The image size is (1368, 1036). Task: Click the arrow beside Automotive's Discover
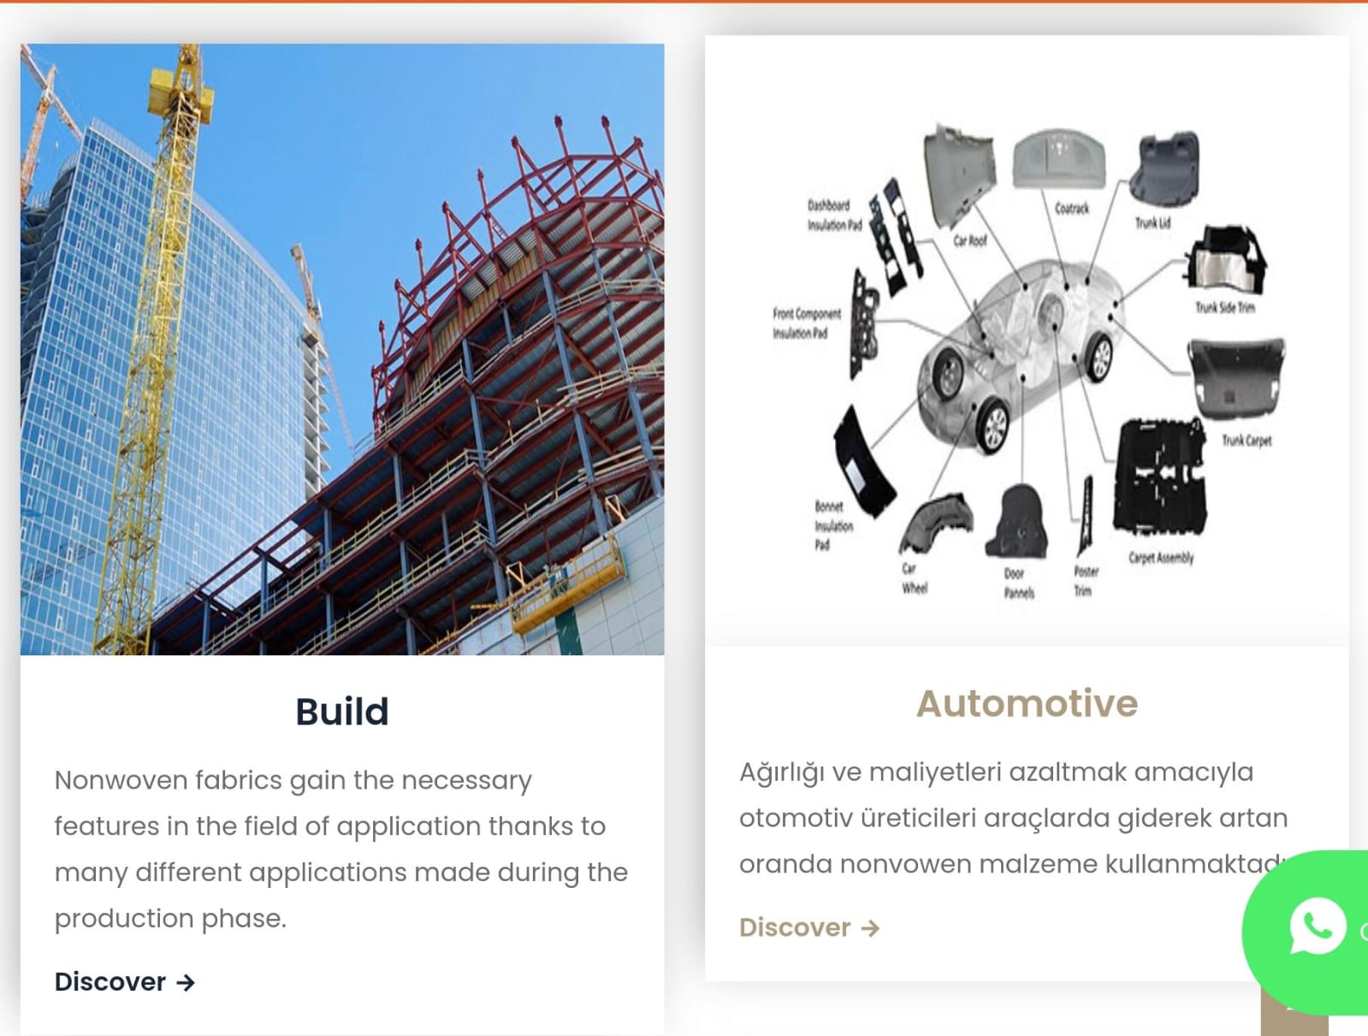point(870,928)
